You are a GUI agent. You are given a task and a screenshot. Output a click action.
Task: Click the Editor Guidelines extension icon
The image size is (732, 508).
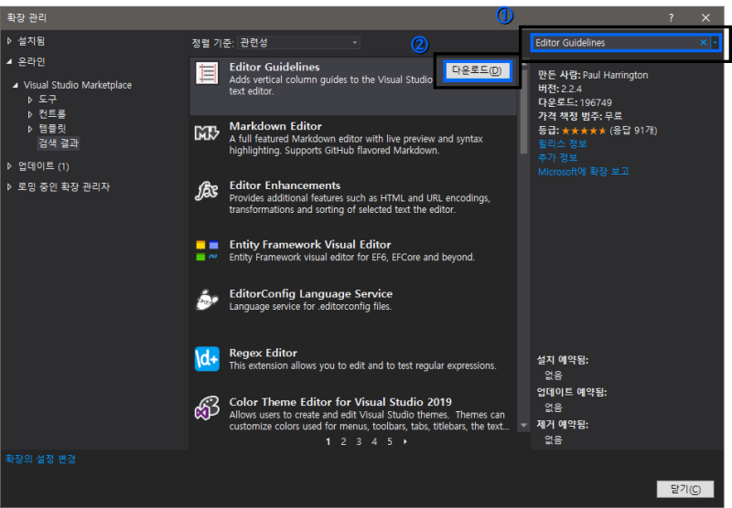[207, 74]
